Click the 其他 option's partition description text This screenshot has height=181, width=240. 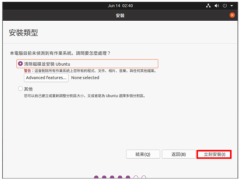(x=85, y=96)
